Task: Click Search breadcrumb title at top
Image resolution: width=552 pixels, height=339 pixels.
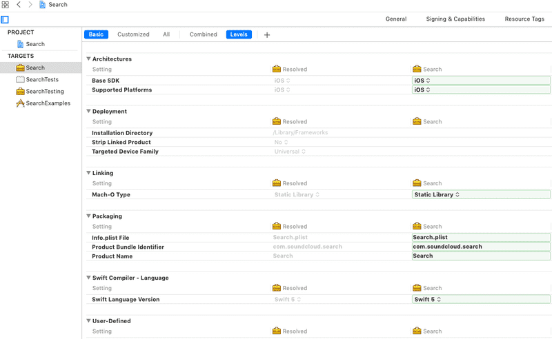Action: coord(58,5)
